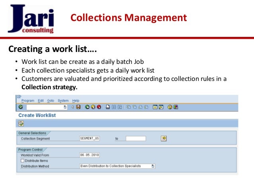Click the General Selections group header
This screenshot has height=190, width=254.
click(x=32, y=133)
